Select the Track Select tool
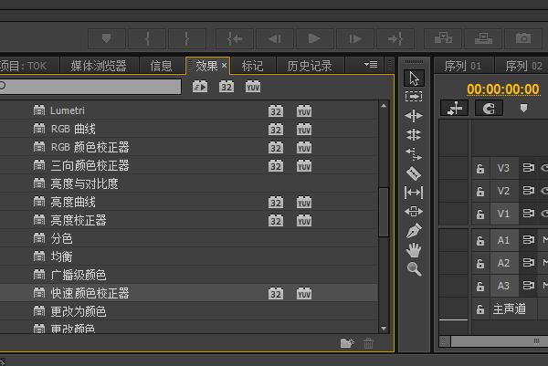 pos(414,96)
